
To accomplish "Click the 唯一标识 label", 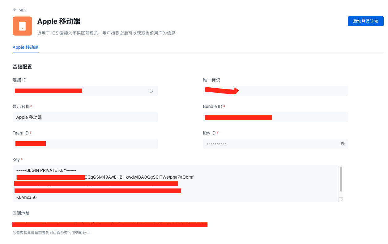I will (211, 80).
